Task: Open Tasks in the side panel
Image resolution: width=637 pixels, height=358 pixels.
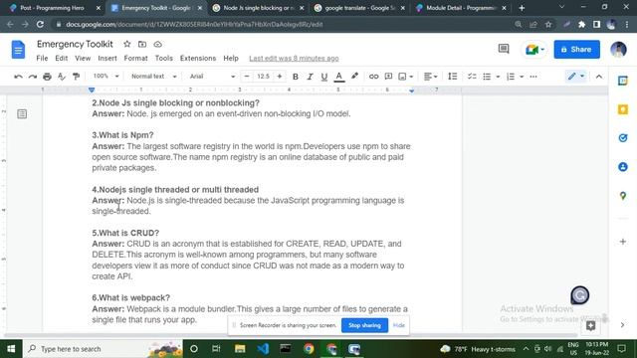Action: (623, 138)
